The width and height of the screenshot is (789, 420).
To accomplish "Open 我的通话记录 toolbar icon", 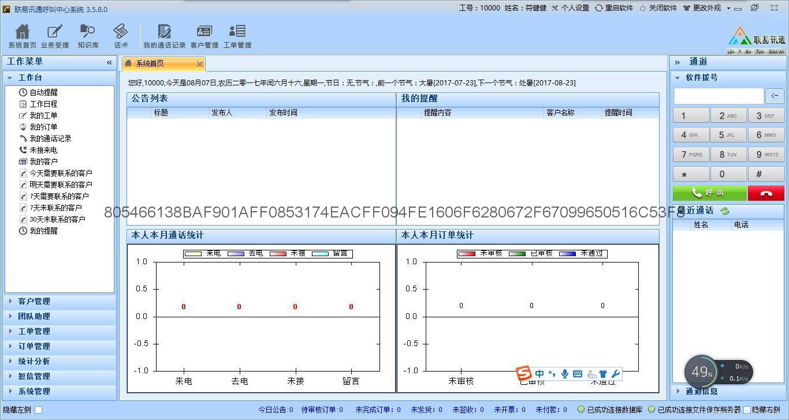I will click(165, 36).
